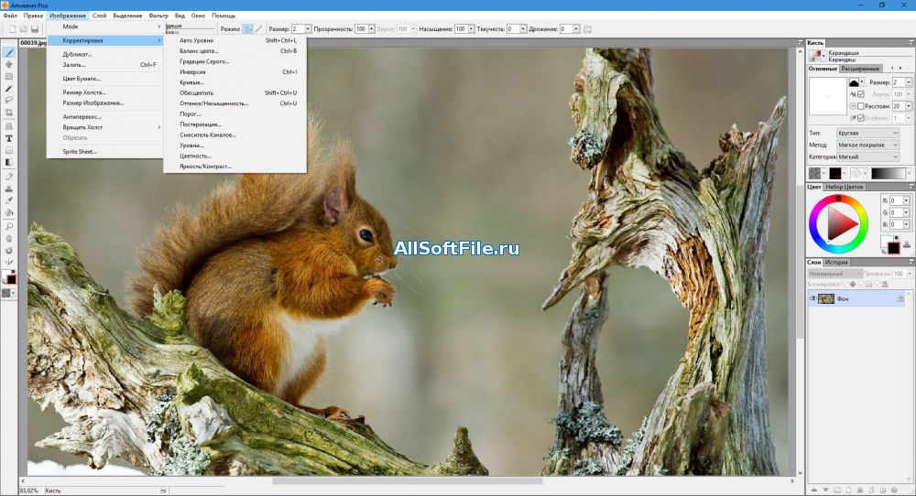Choose Яркость/Контраст from the submenu
The height and width of the screenshot is (496, 916).
click(206, 167)
